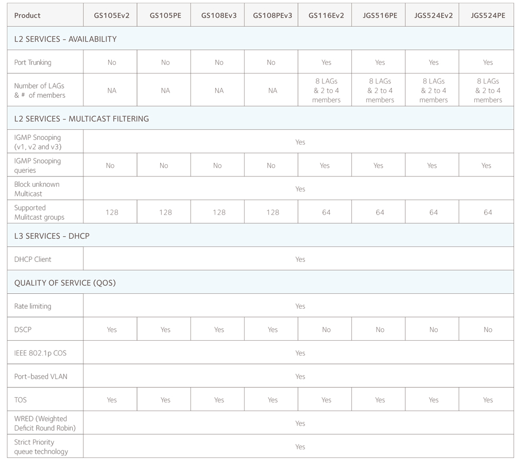The height and width of the screenshot is (459, 515).
Task: Click multicast groups value for GS108Ev3
Action: (x=219, y=212)
